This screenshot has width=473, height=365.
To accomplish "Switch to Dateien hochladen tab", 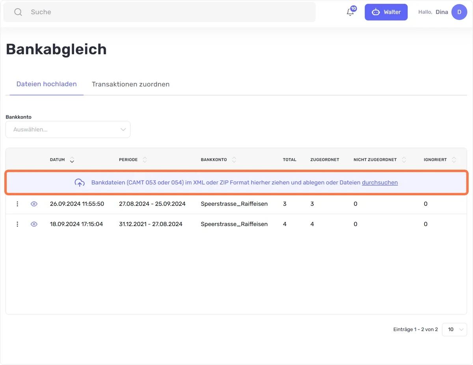I will click(47, 84).
